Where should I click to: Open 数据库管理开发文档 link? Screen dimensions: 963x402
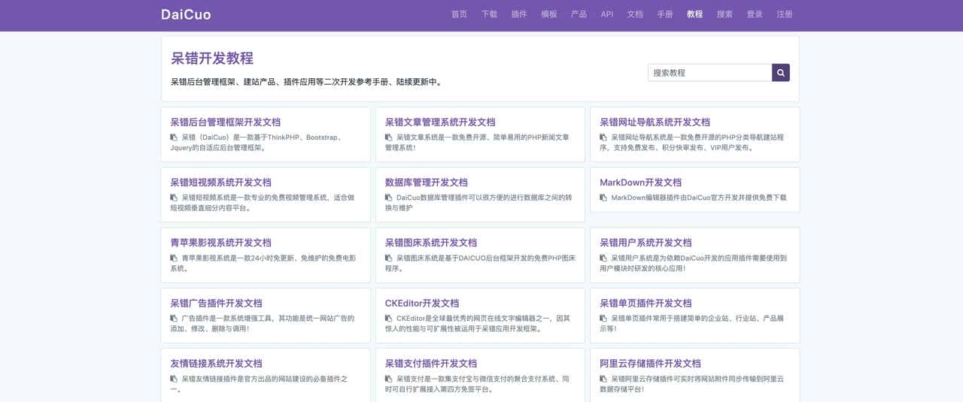pos(426,182)
